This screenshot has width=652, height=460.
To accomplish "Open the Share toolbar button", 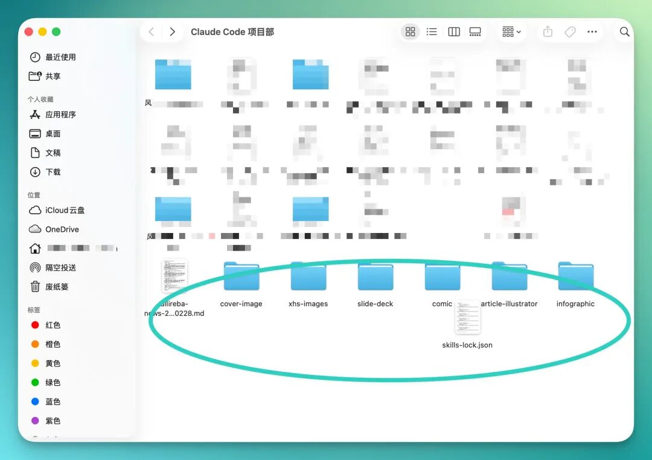I will 548,32.
